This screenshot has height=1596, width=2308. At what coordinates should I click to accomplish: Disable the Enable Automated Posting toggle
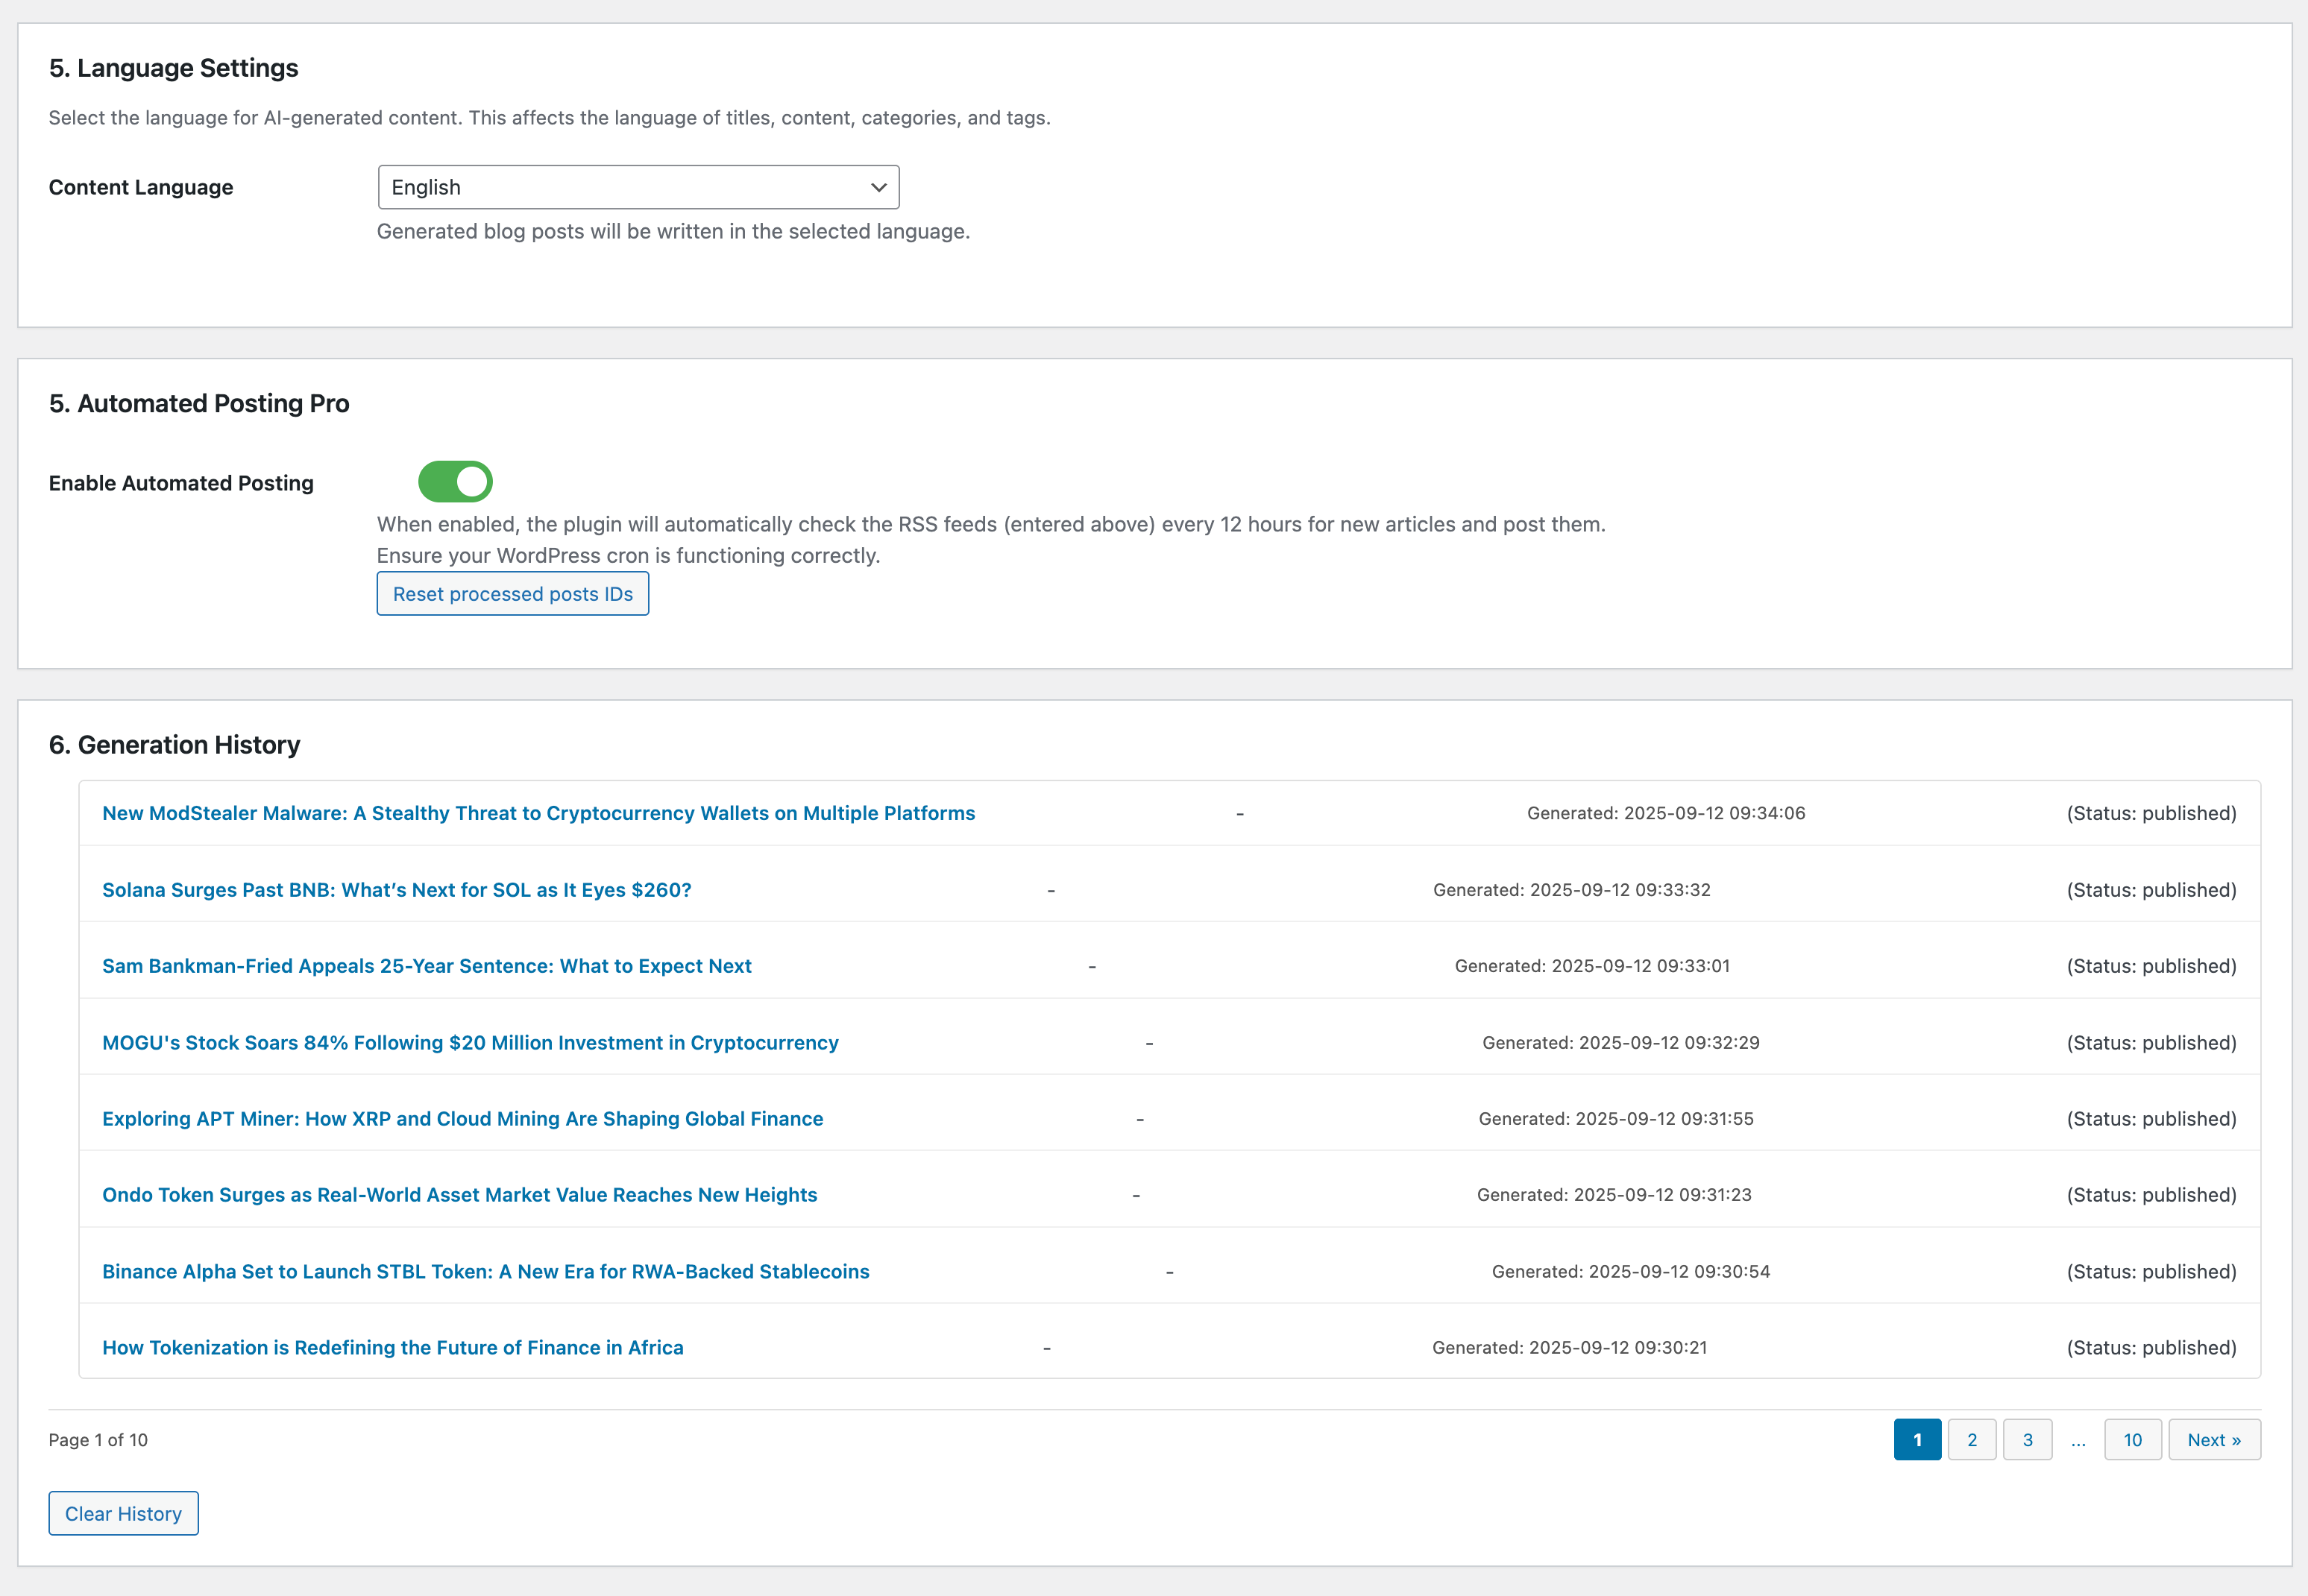(x=456, y=481)
